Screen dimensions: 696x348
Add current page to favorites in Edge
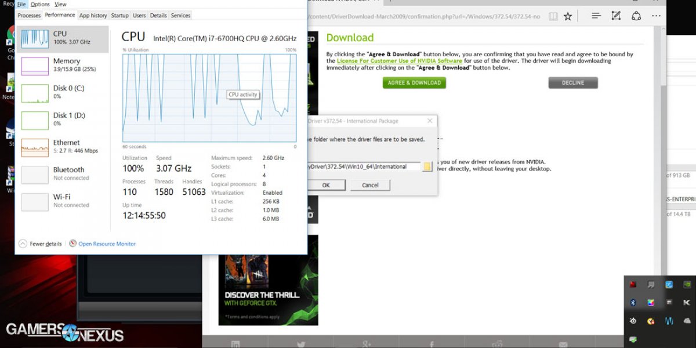click(x=567, y=16)
